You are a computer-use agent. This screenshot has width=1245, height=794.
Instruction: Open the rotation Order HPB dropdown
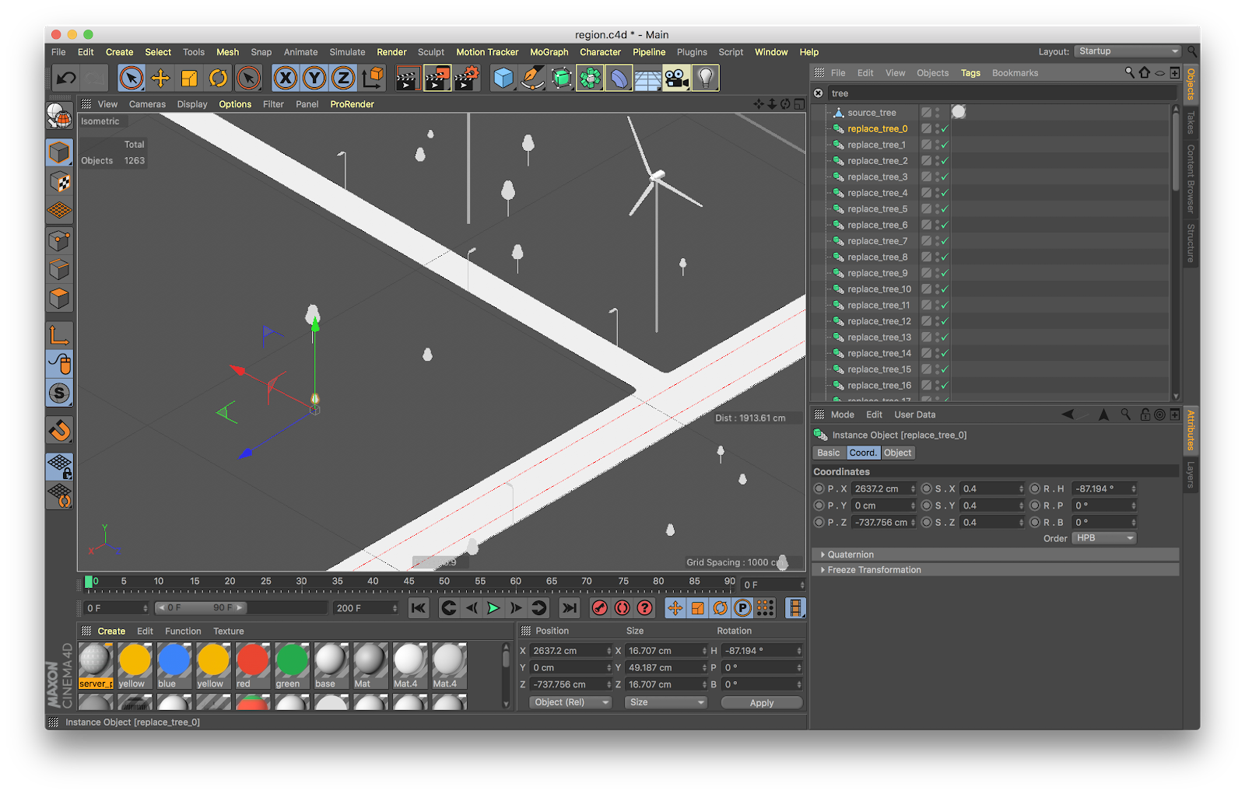tap(1104, 538)
